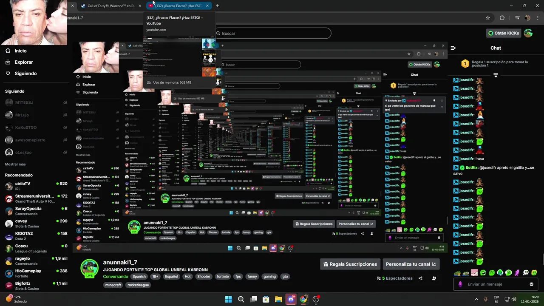Click the 5 Espectadores viewer count

coord(394,278)
